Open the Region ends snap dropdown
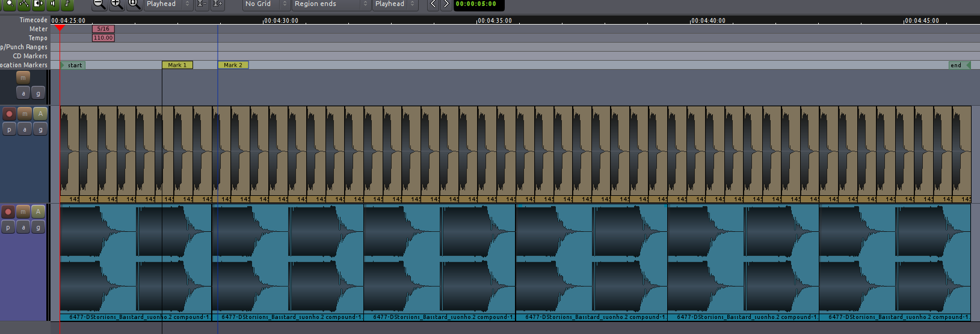The width and height of the screenshot is (980, 334). (330, 4)
